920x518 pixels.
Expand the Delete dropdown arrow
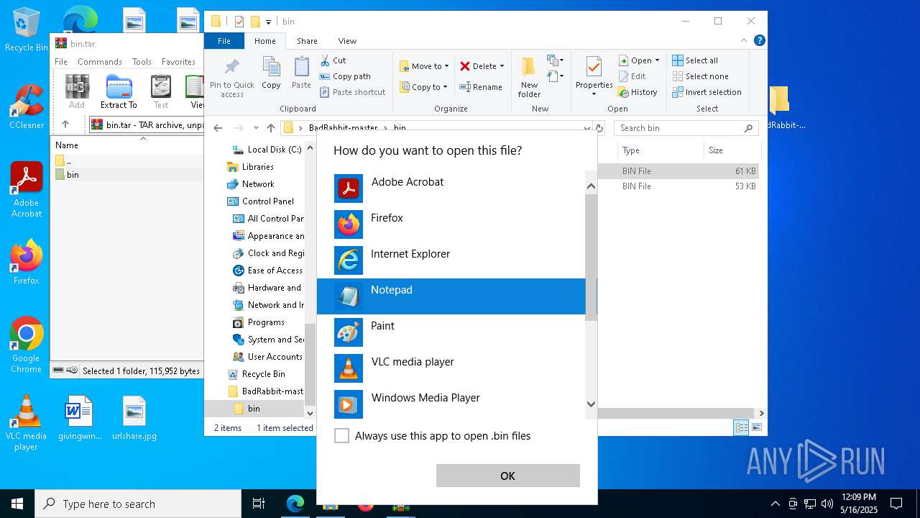coord(502,66)
